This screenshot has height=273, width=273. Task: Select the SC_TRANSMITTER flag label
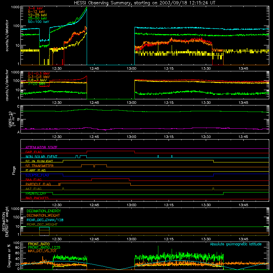[x=40, y=166]
